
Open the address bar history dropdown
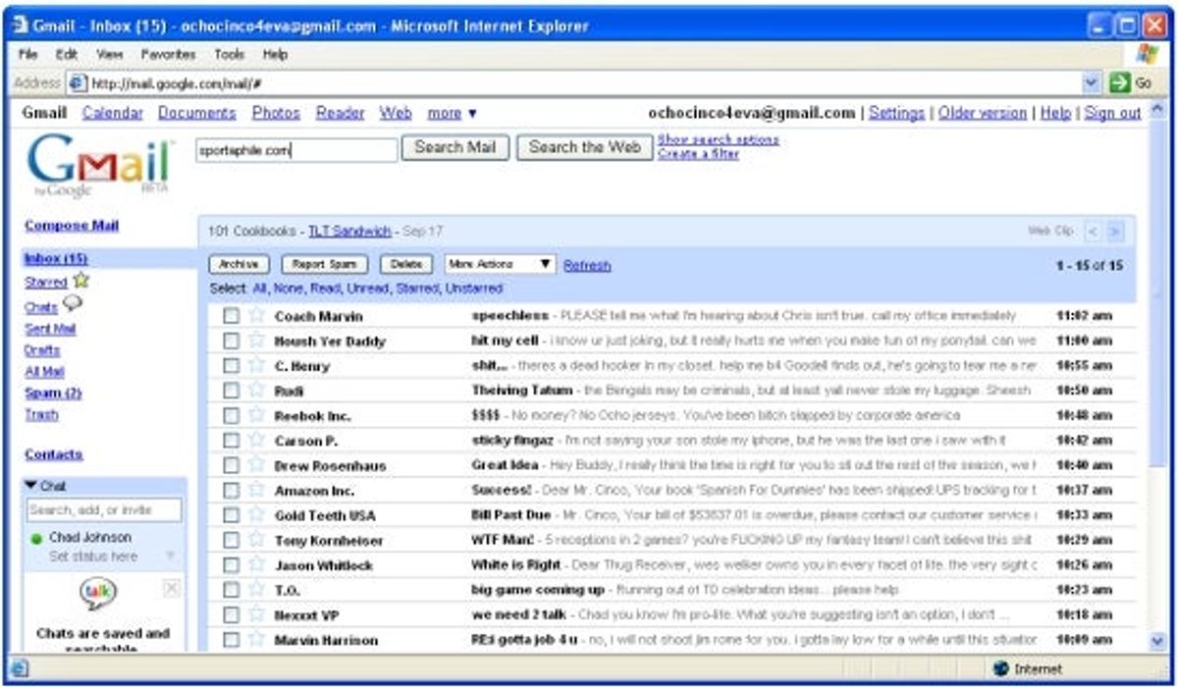point(1093,83)
